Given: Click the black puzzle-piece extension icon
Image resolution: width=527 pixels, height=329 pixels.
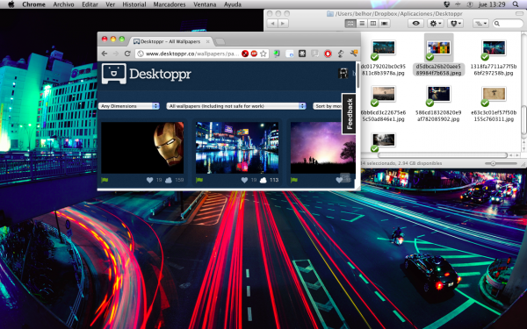Looking at the screenshot, I should (302, 54).
